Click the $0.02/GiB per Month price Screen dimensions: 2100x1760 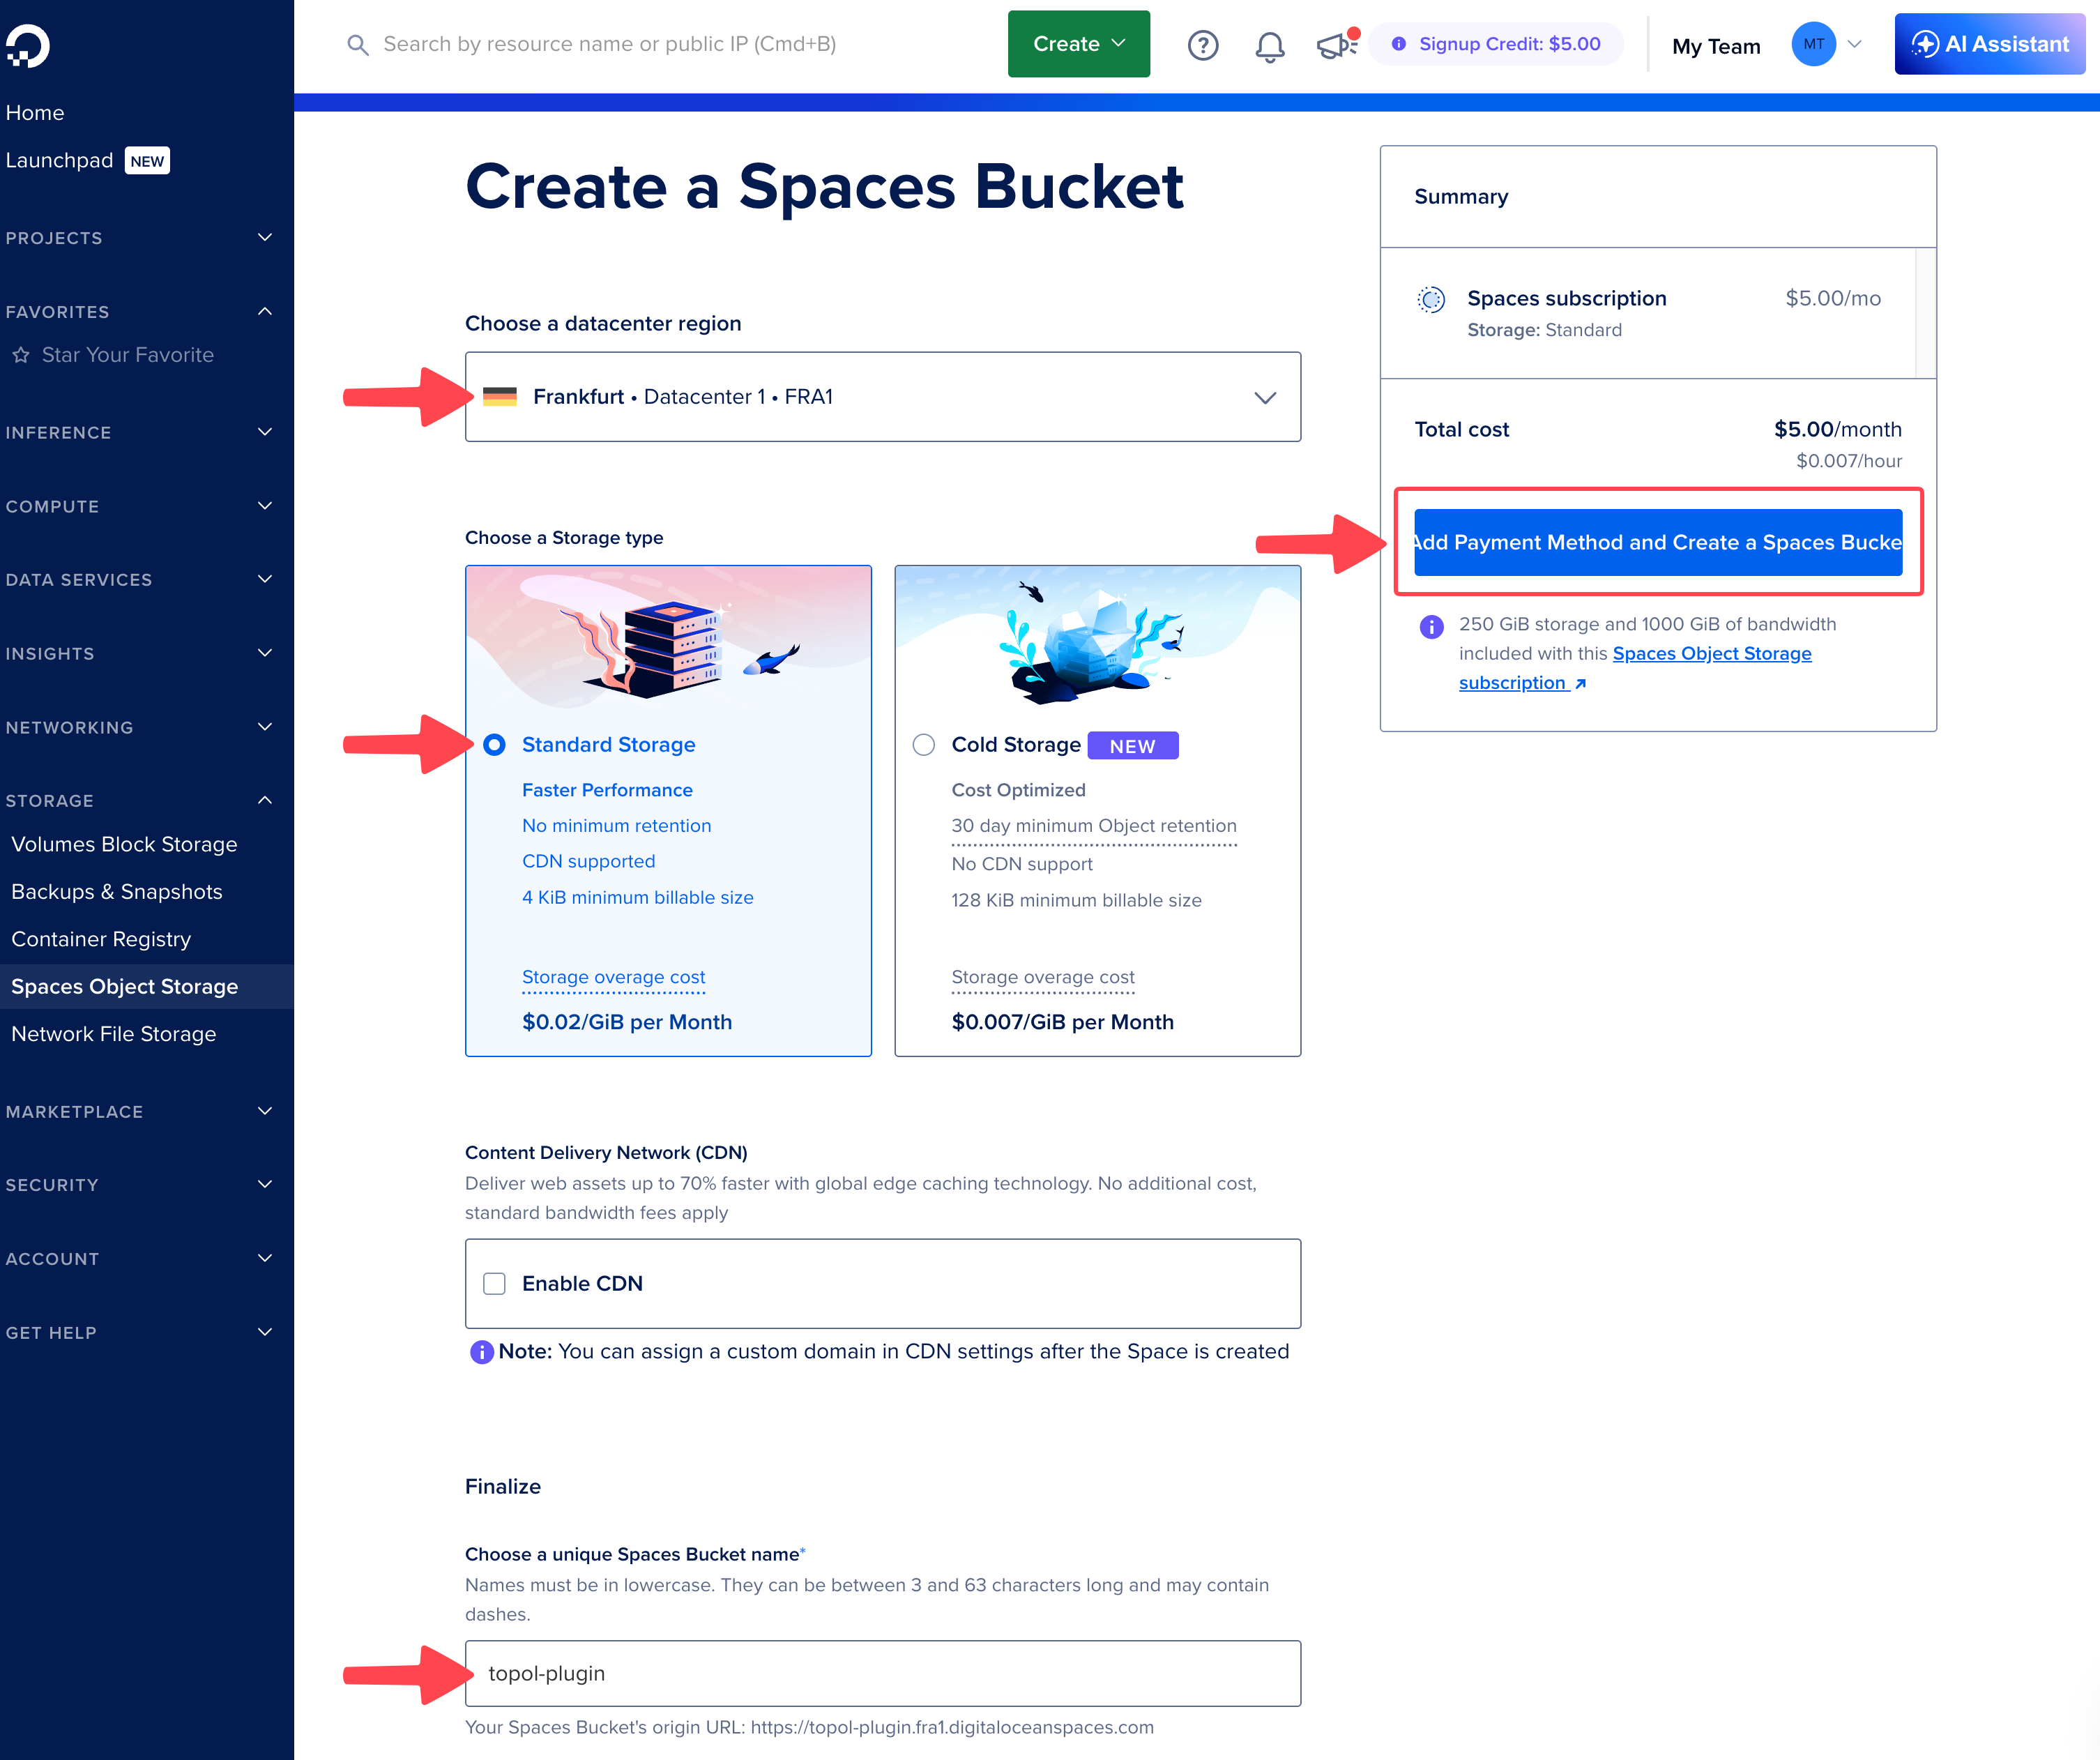[627, 1023]
